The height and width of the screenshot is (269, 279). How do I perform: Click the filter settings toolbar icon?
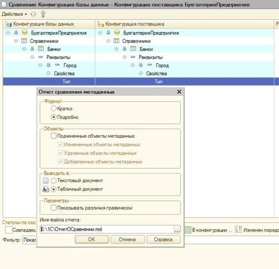(43, 14)
